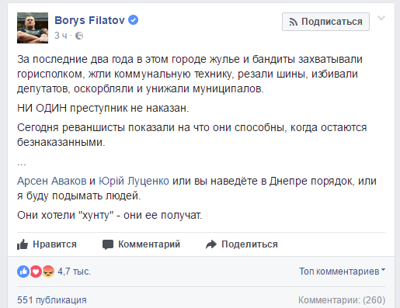Subscribe with the Подписаться button
The height and width of the screenshot is (308, 400).
(325, 22)
